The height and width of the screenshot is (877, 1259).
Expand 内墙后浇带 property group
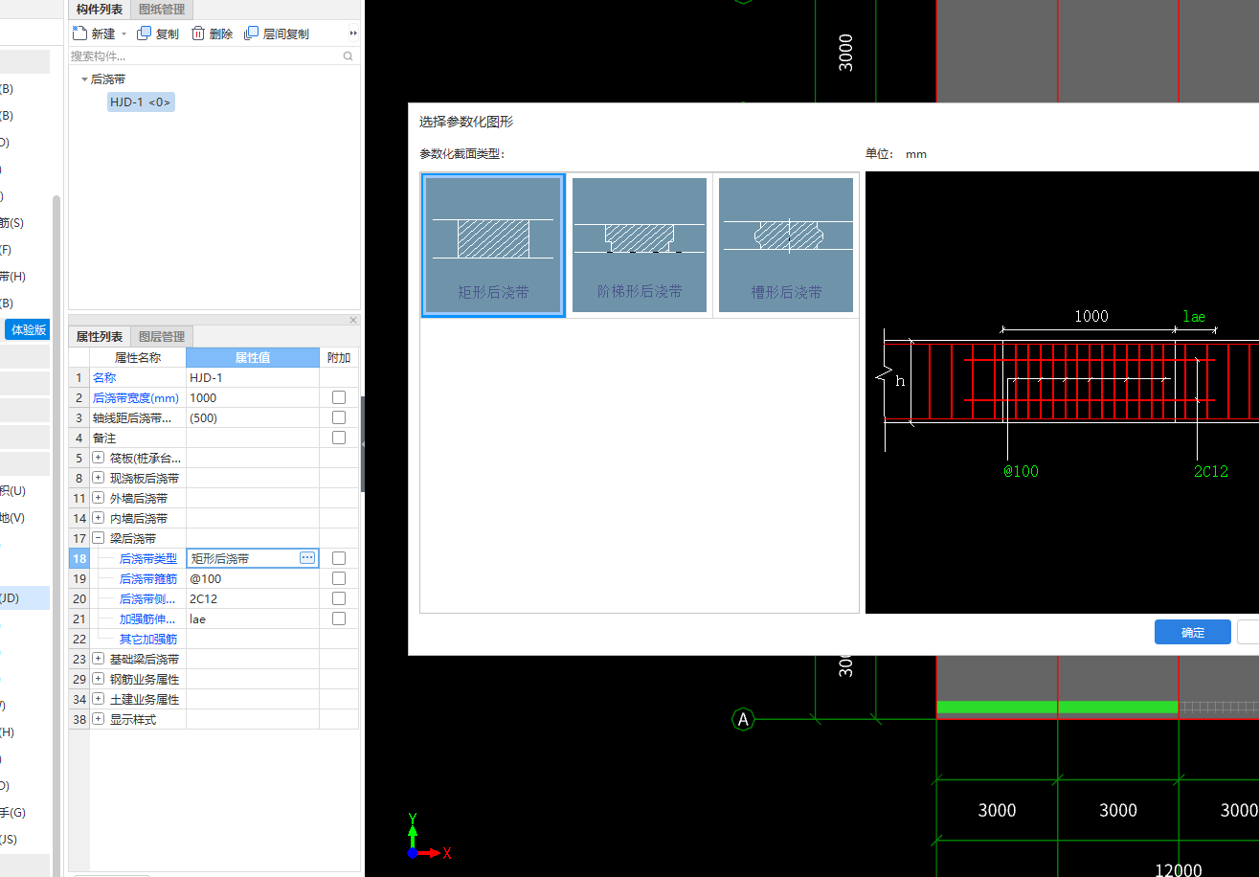98,518
